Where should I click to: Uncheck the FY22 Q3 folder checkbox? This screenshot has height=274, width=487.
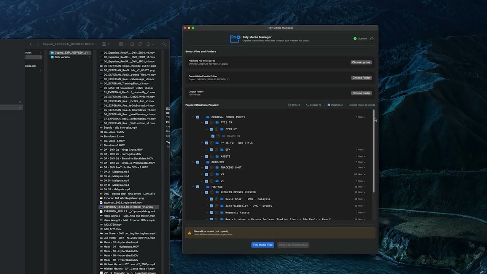tap(207, 123)
